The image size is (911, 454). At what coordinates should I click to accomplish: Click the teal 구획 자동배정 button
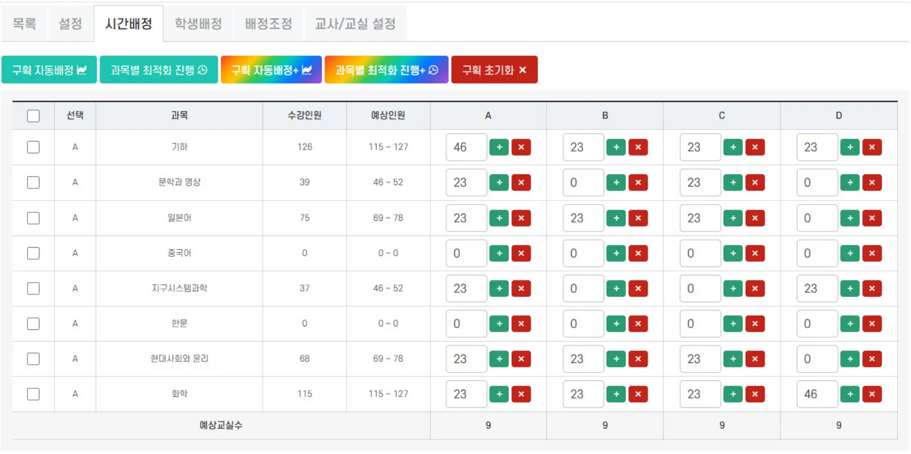pyautogui.click(x=49, y=70)
